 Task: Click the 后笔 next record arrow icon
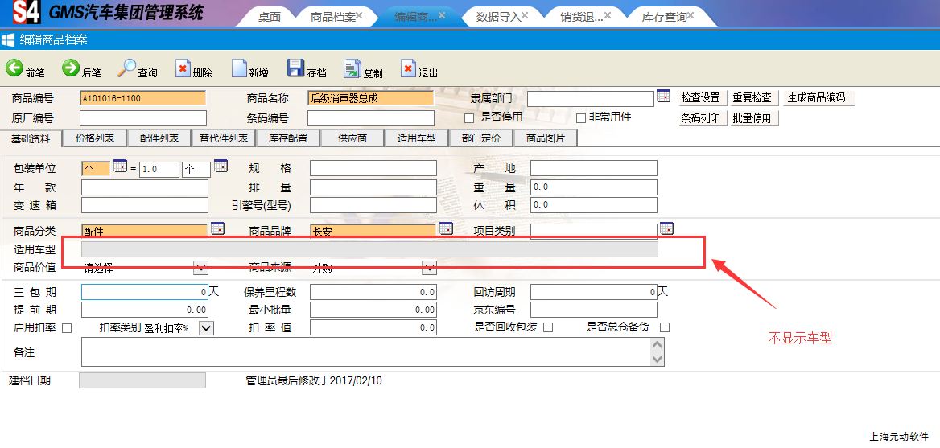pos(71,69)
